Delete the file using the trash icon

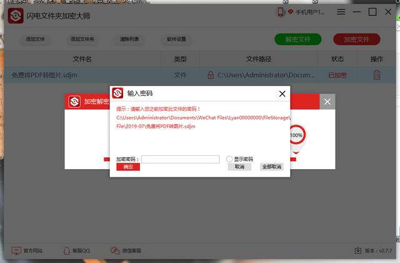(377, 75)
